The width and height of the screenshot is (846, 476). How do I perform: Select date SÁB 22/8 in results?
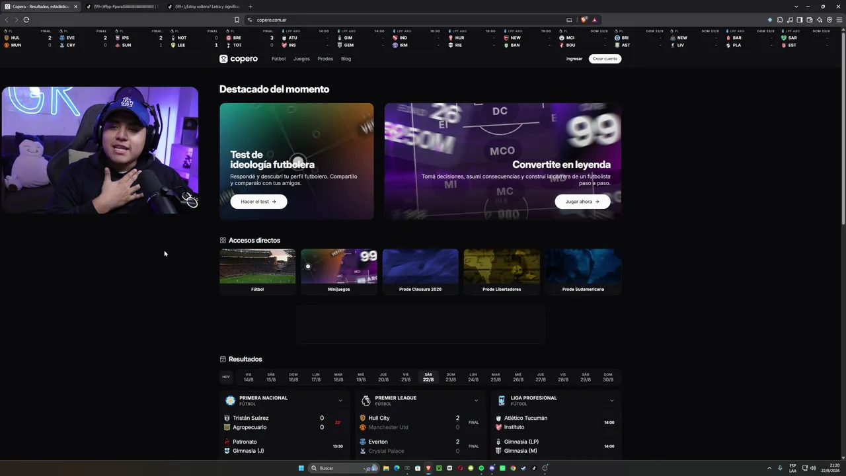[428, 377]
